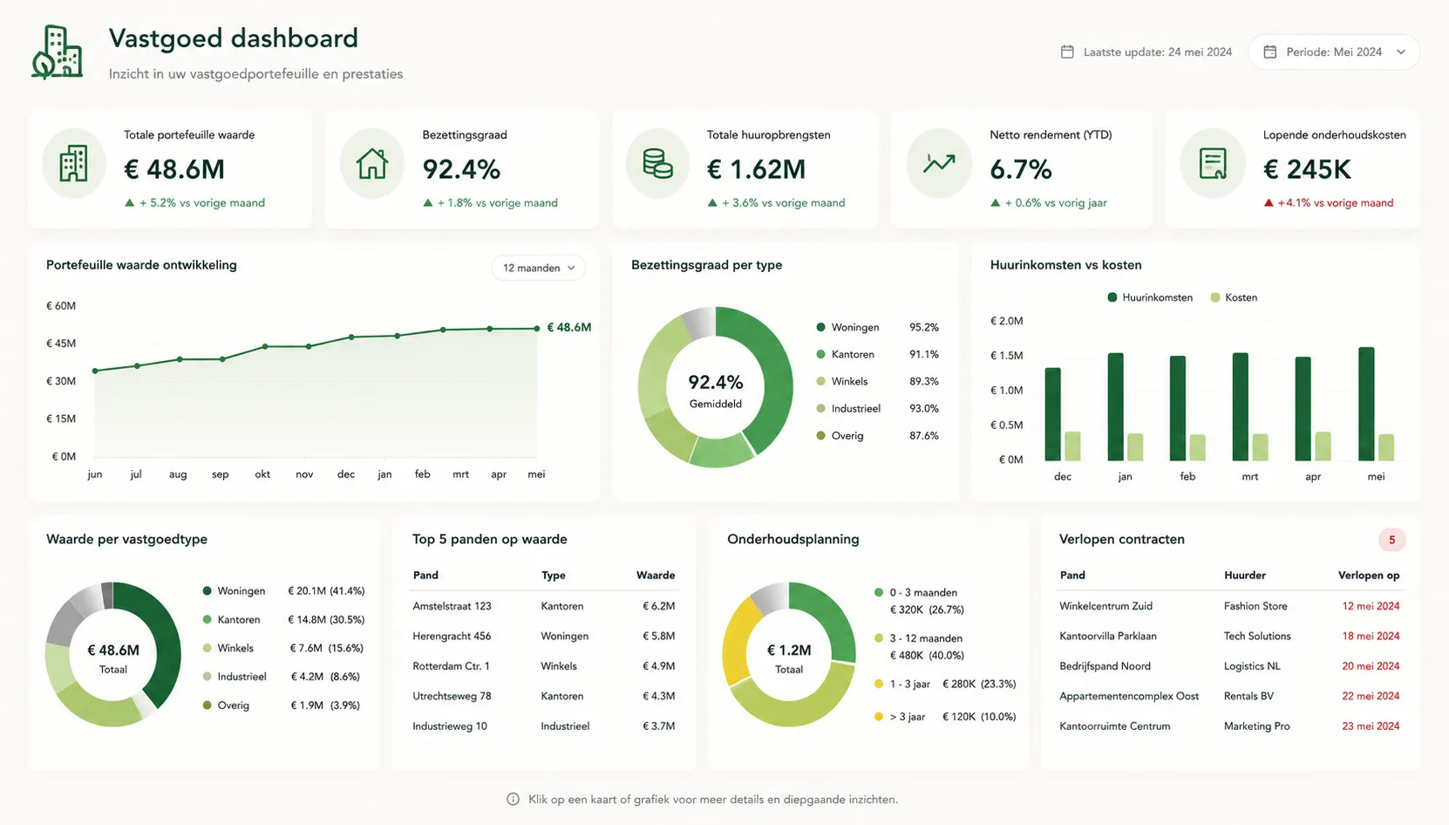Select Industrieweg 10 property
This screenshot has height=825, width=1449.
[x=544, y=726]
